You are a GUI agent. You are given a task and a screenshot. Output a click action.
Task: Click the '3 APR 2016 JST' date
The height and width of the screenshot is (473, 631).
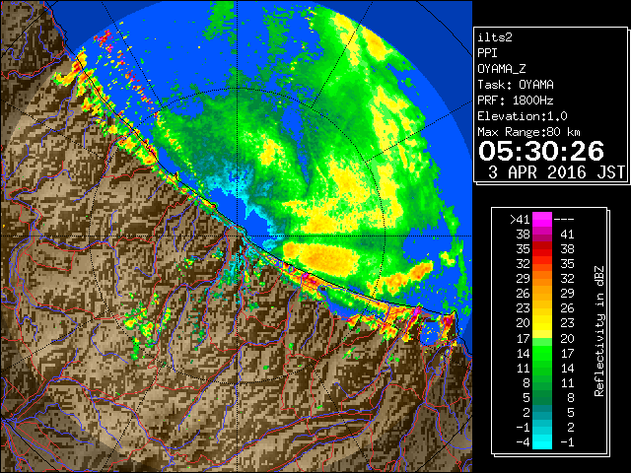tap(557, 172)
